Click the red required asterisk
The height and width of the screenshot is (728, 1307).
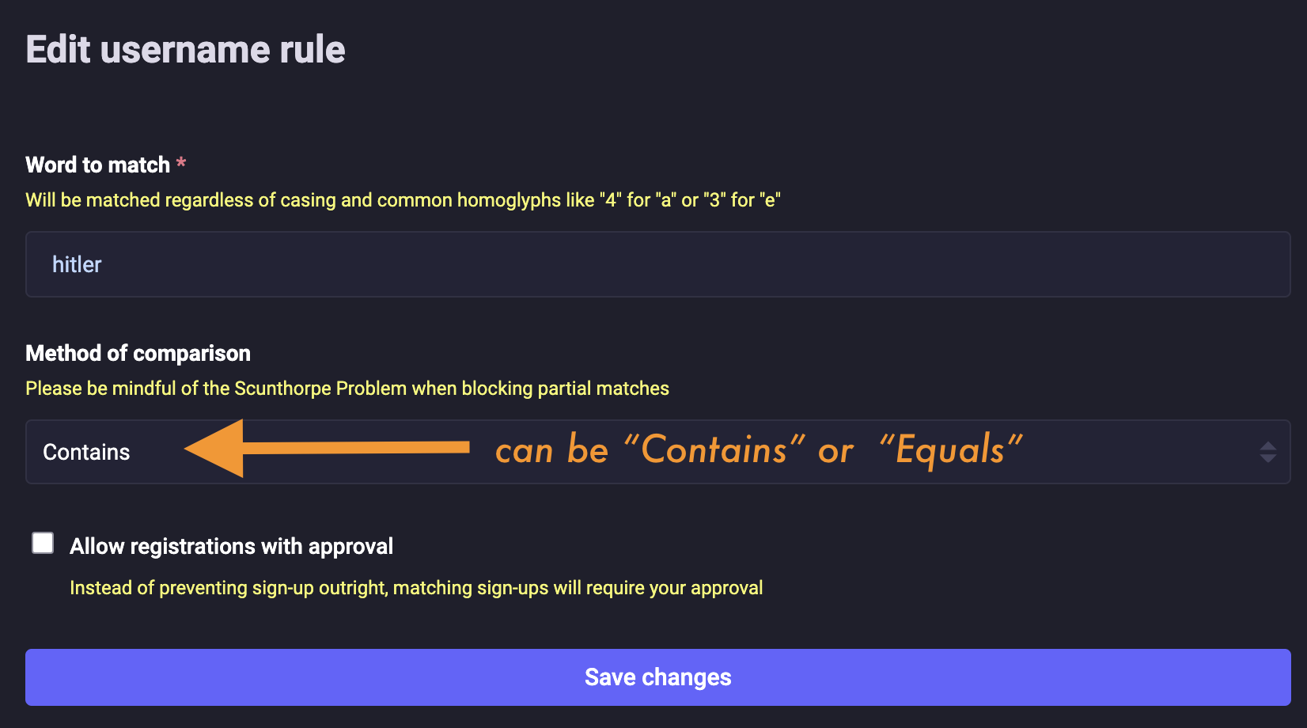point(181,163)
